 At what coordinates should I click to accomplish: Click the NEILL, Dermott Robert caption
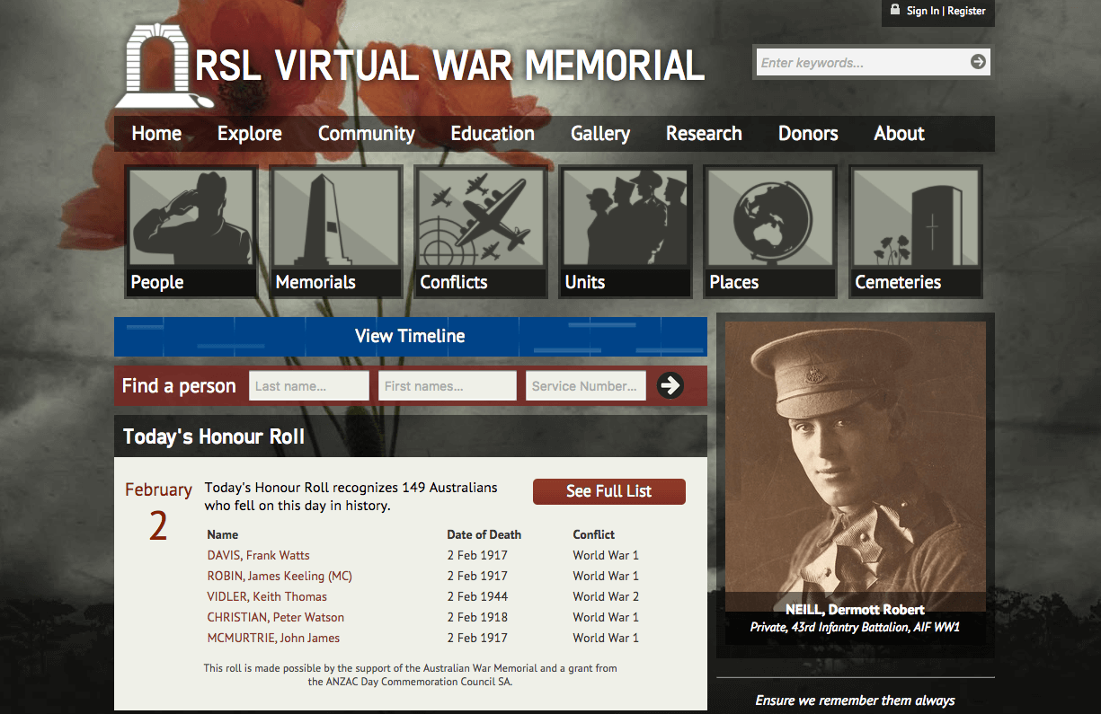855,609
